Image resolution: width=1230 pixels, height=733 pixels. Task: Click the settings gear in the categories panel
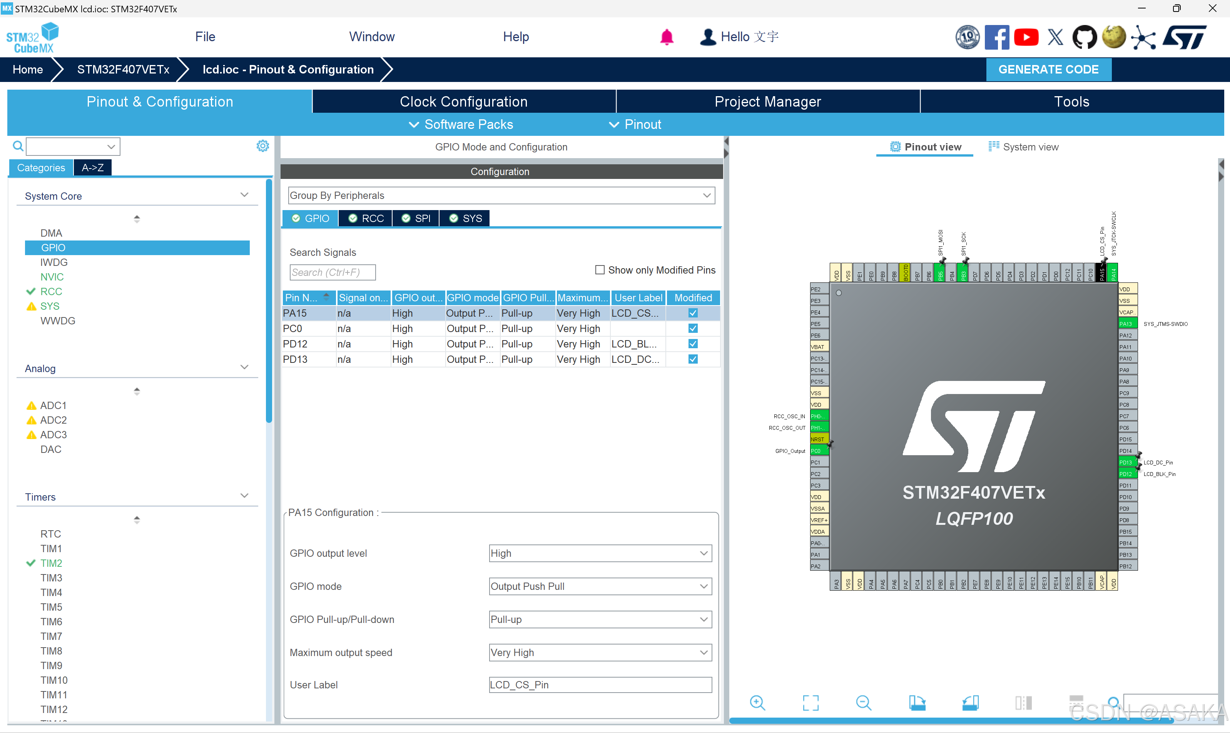[263, 146]
